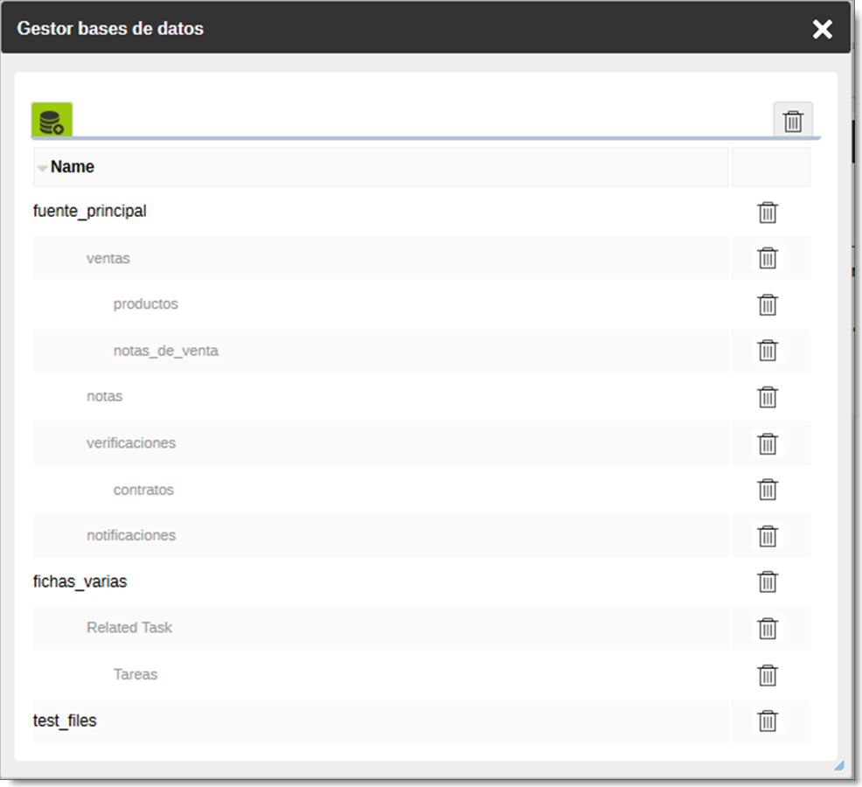Screen dimensions: 862x787
Task: Select the fuente_principal tree item
Action: point(89,212)
